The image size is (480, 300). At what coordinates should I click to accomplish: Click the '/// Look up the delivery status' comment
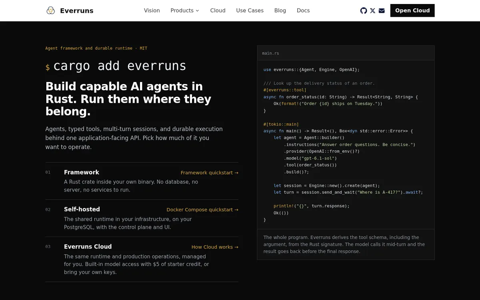pyautogui.click(x=319, y=83)
